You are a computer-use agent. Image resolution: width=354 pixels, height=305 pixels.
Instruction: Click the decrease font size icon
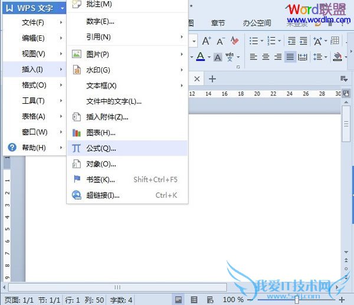[x=221, y=41]
